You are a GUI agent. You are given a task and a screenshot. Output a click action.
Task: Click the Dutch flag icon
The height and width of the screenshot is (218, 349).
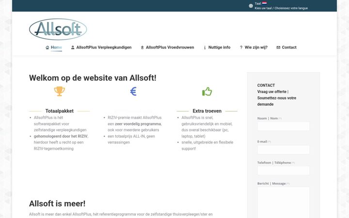tap(265, 3)
